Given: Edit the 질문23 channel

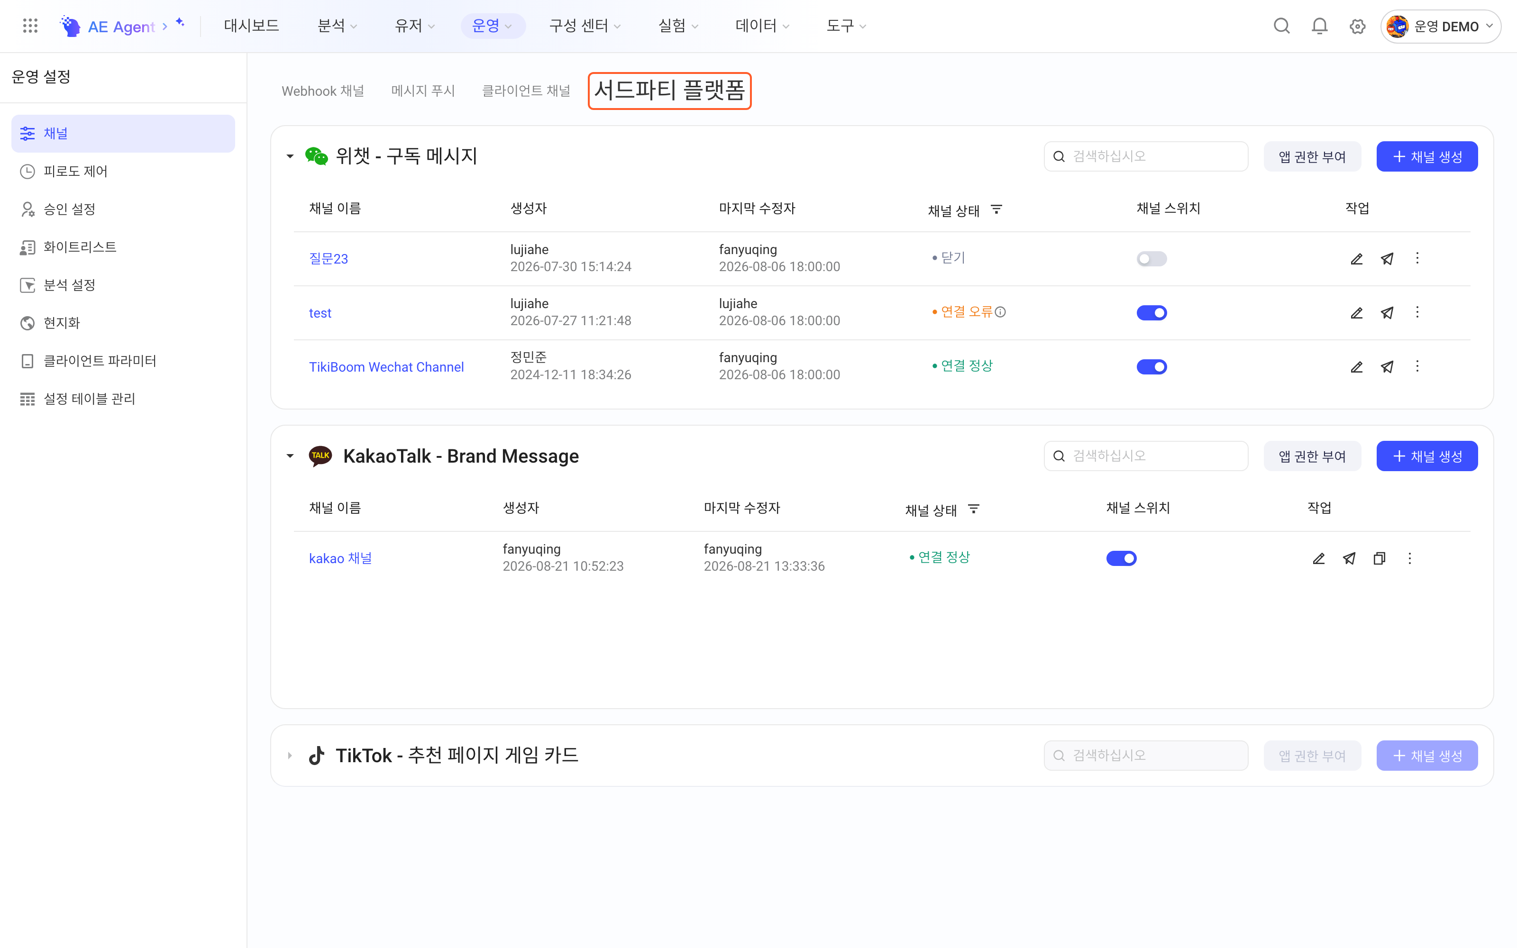Looking at the screenshot, I should 1356,259.
